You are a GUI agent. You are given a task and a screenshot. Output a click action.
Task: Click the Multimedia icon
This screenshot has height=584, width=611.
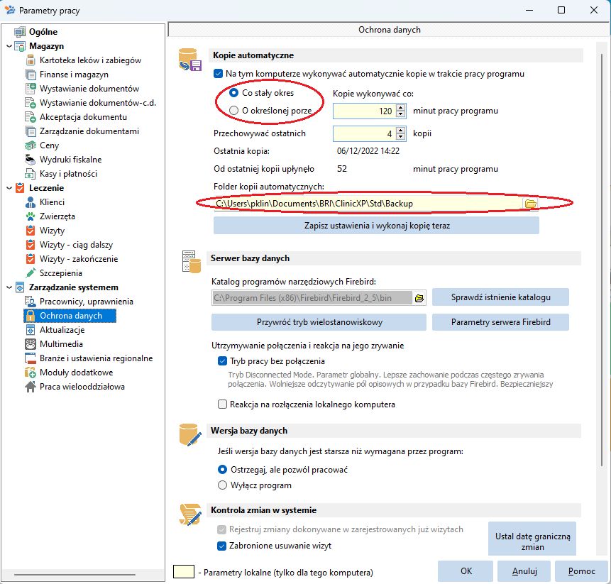pyautogui.click(x=31, y=344)
